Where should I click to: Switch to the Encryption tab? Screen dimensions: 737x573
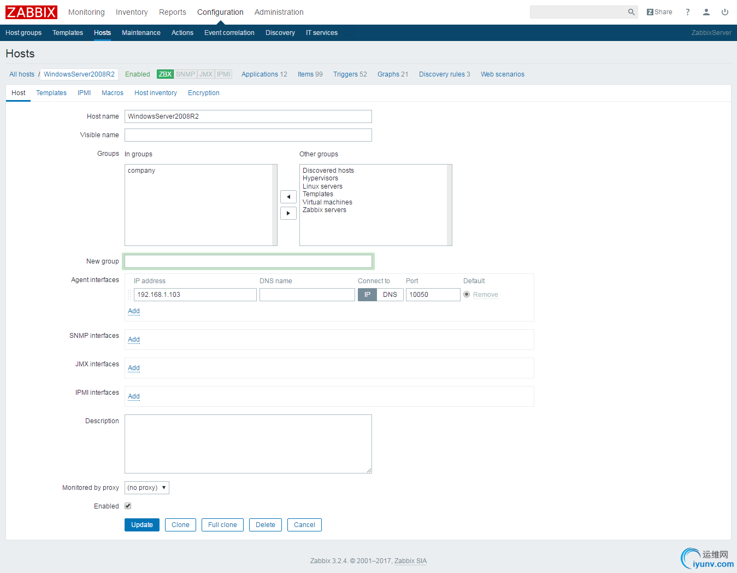coord(204,93)
